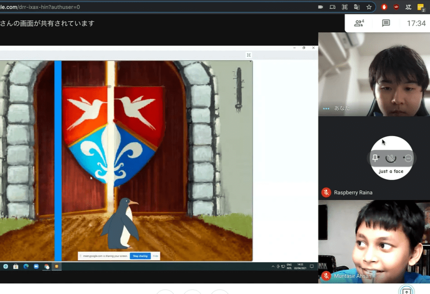Open the Edge browser in shared taskbar
This screenshot has height=294, width=430.
point(26,266)
